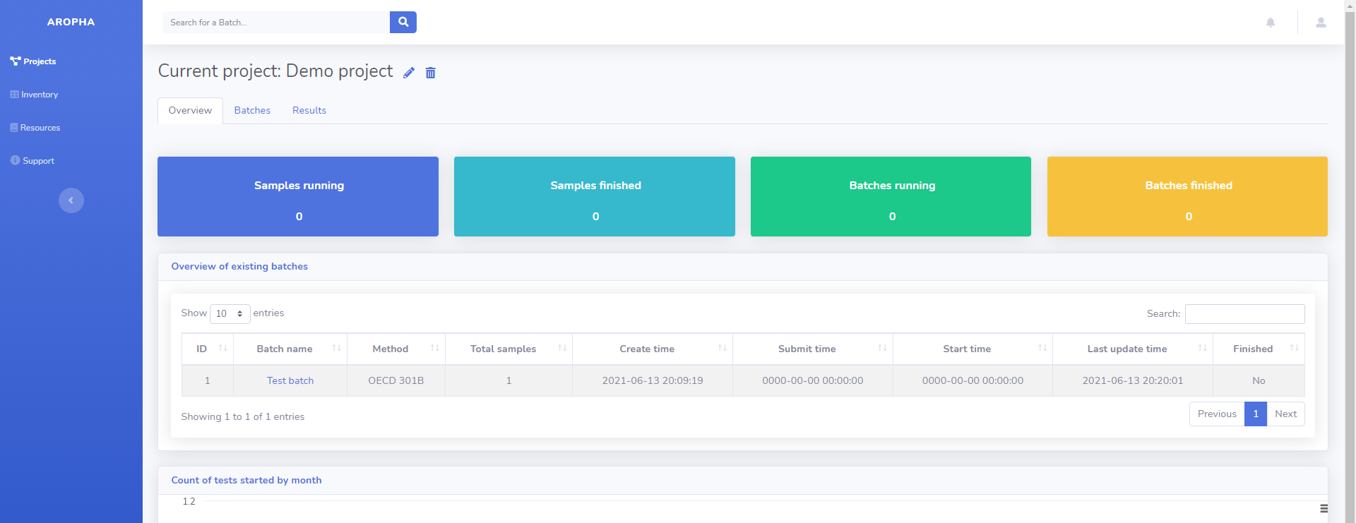Click pagination page 1 button
The width and height of the screenshot is (1356, 523).
pos(1256,414)
